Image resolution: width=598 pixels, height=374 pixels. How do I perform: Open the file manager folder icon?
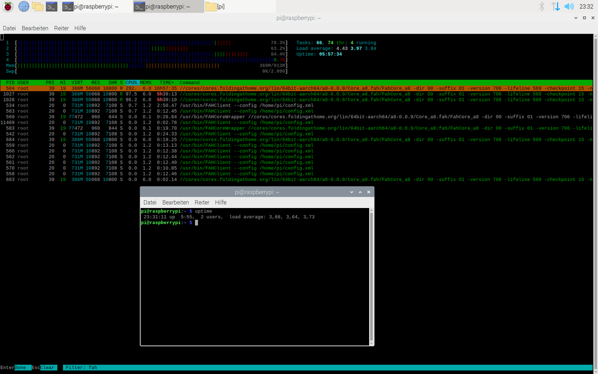click(38, 7)
